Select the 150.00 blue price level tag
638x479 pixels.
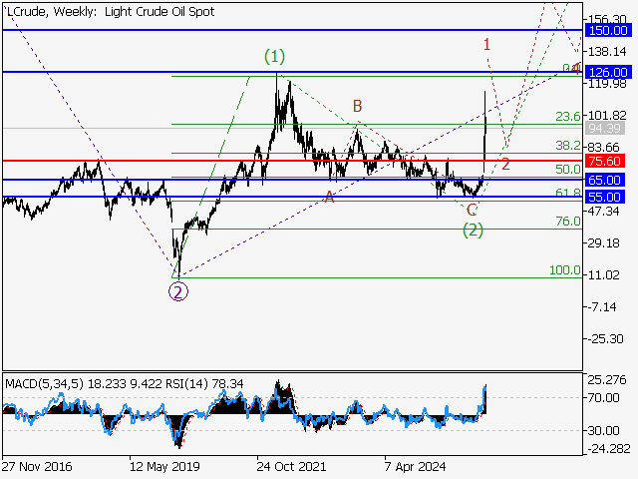607,32
